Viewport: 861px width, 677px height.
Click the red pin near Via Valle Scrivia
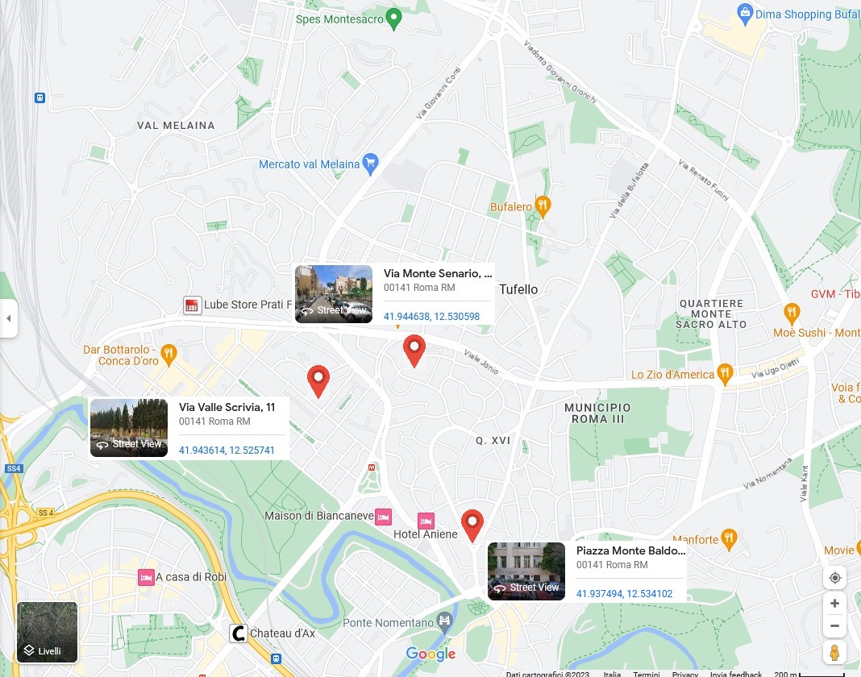click(318, 381)
